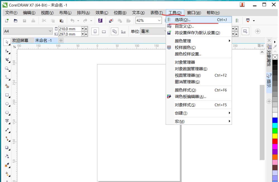Click the Save disk icon
This screenshot has height=182, width=279.
[x=25, y=20]
